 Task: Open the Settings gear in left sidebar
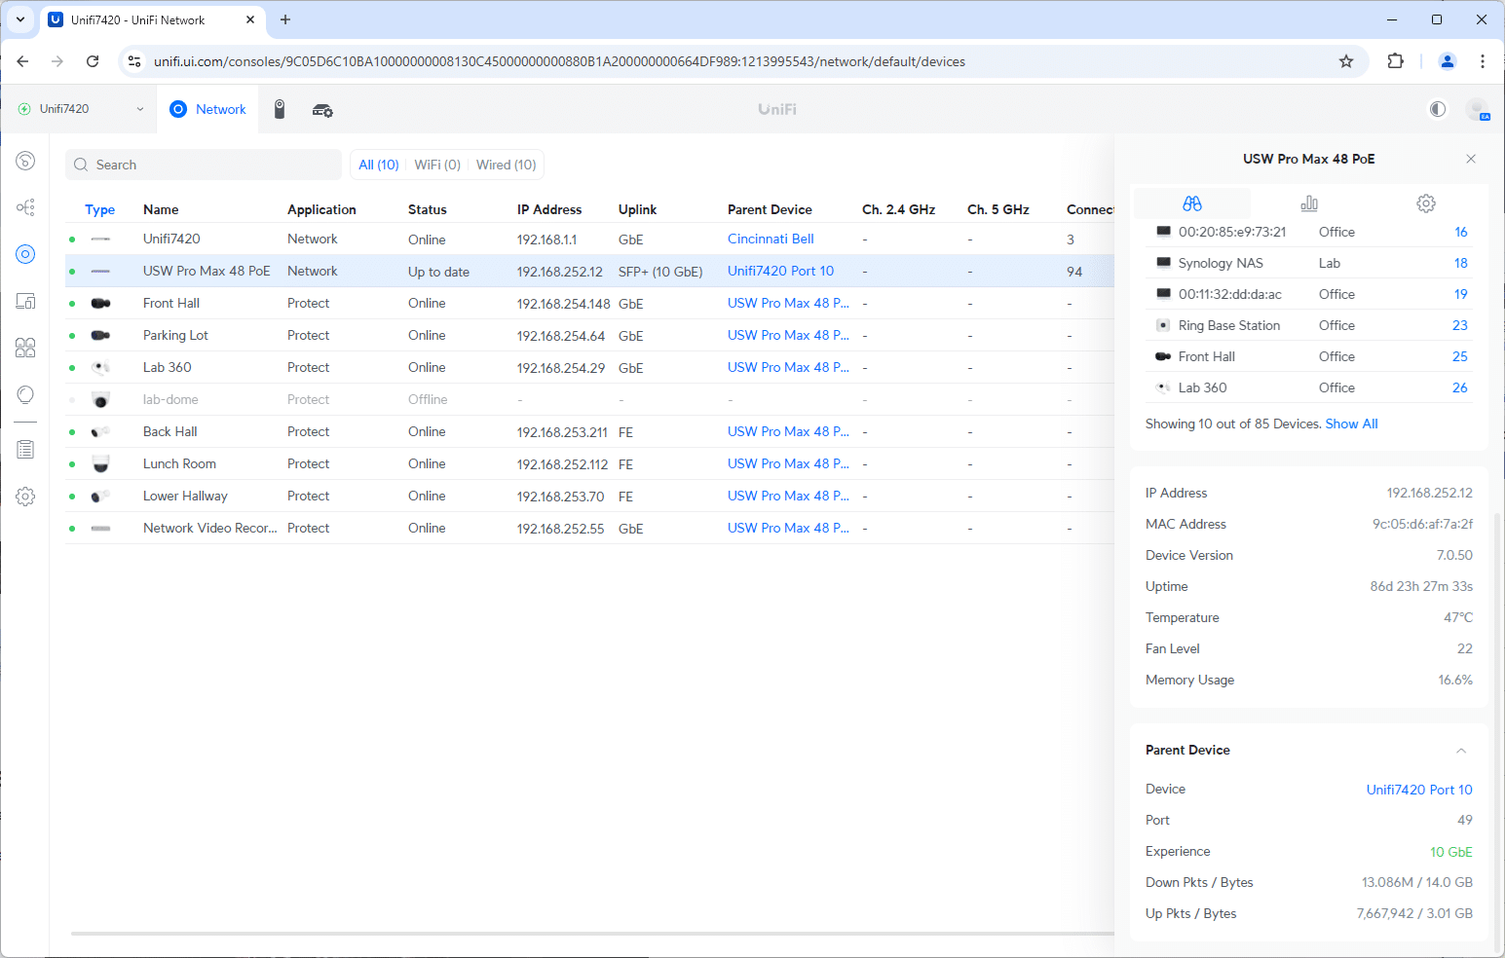[25, 497]
